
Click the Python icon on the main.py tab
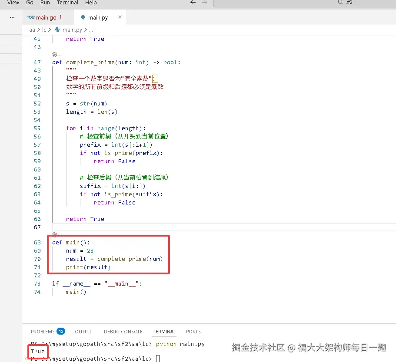[82, 18]
